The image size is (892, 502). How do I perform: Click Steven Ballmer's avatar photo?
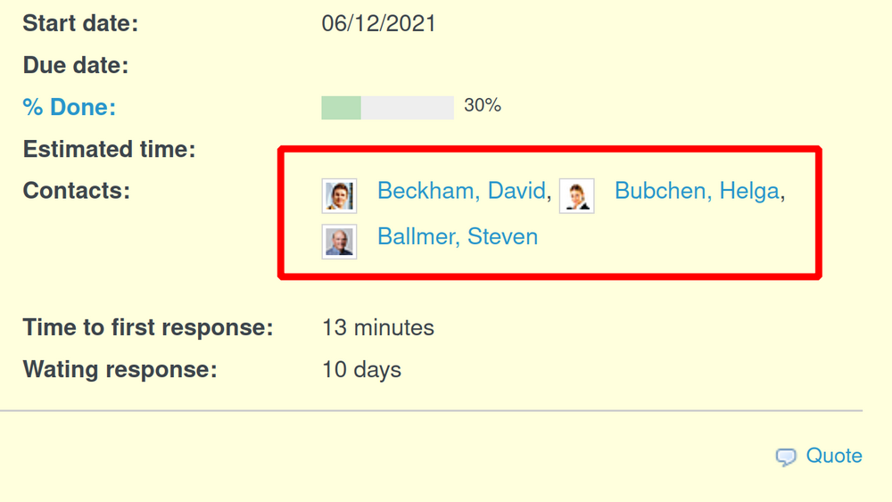point(339,241)
